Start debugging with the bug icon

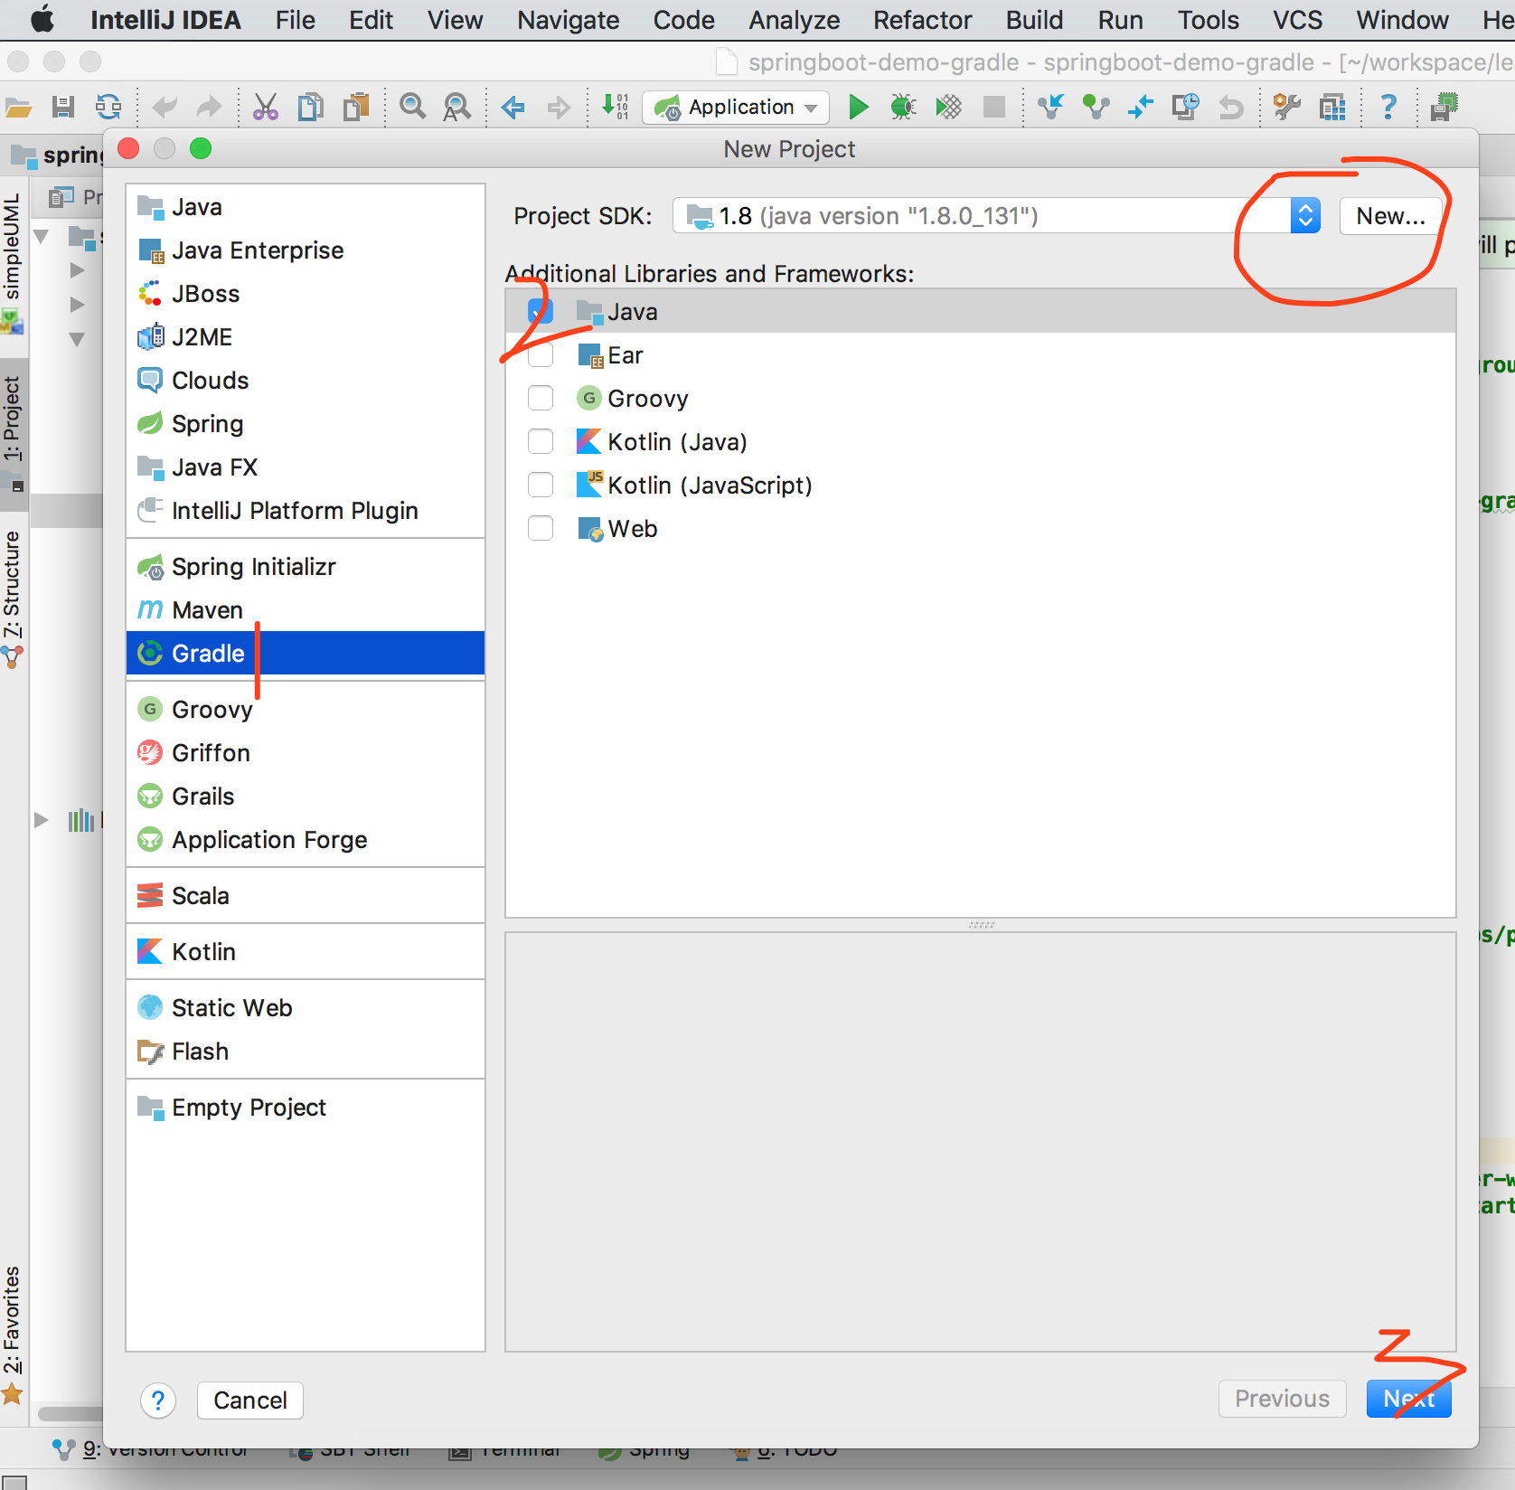pyautogui.click(x=903, y=108)
